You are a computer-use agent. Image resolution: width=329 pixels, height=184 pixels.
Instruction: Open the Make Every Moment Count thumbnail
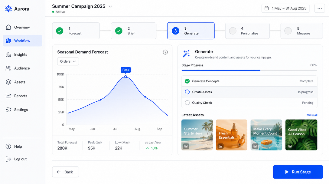266,135
